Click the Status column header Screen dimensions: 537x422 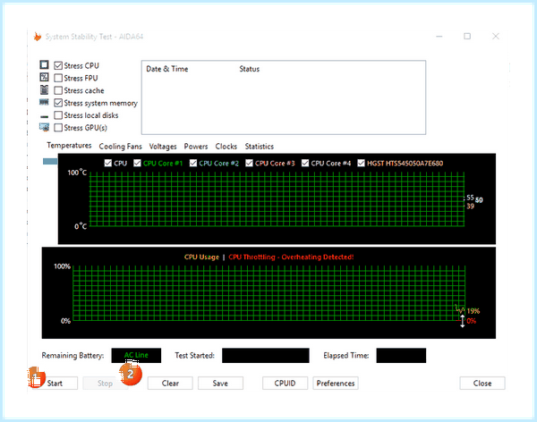(250, 69)
